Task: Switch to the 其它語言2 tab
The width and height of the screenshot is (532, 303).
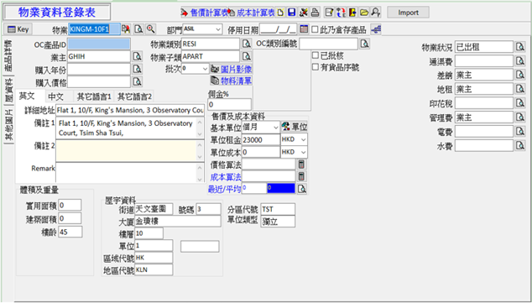Action: [135, 97]
